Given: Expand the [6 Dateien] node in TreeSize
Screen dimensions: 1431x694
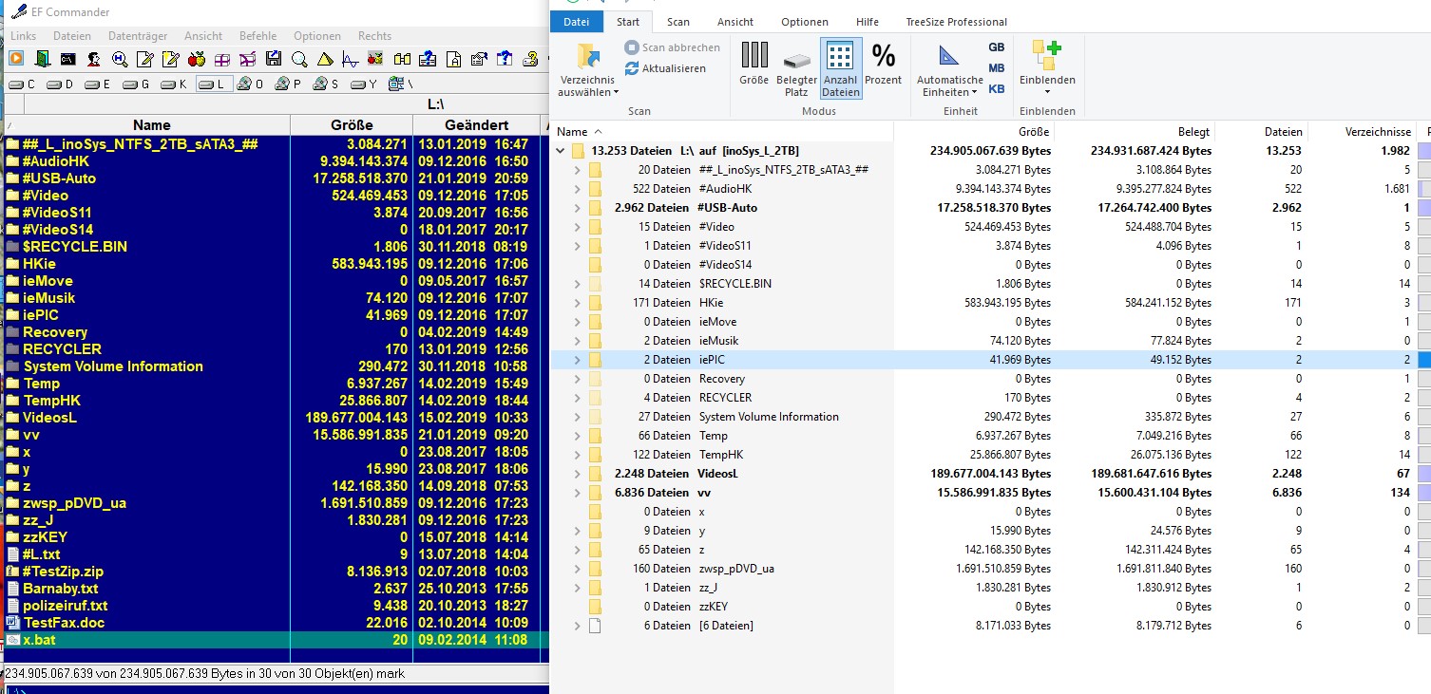Looking at the screenshot, I should click(x=577, y=626).
